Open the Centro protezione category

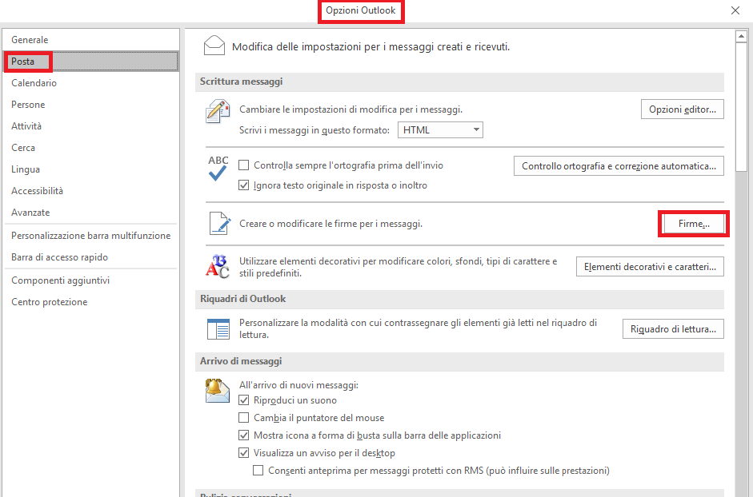pos(49,302)
